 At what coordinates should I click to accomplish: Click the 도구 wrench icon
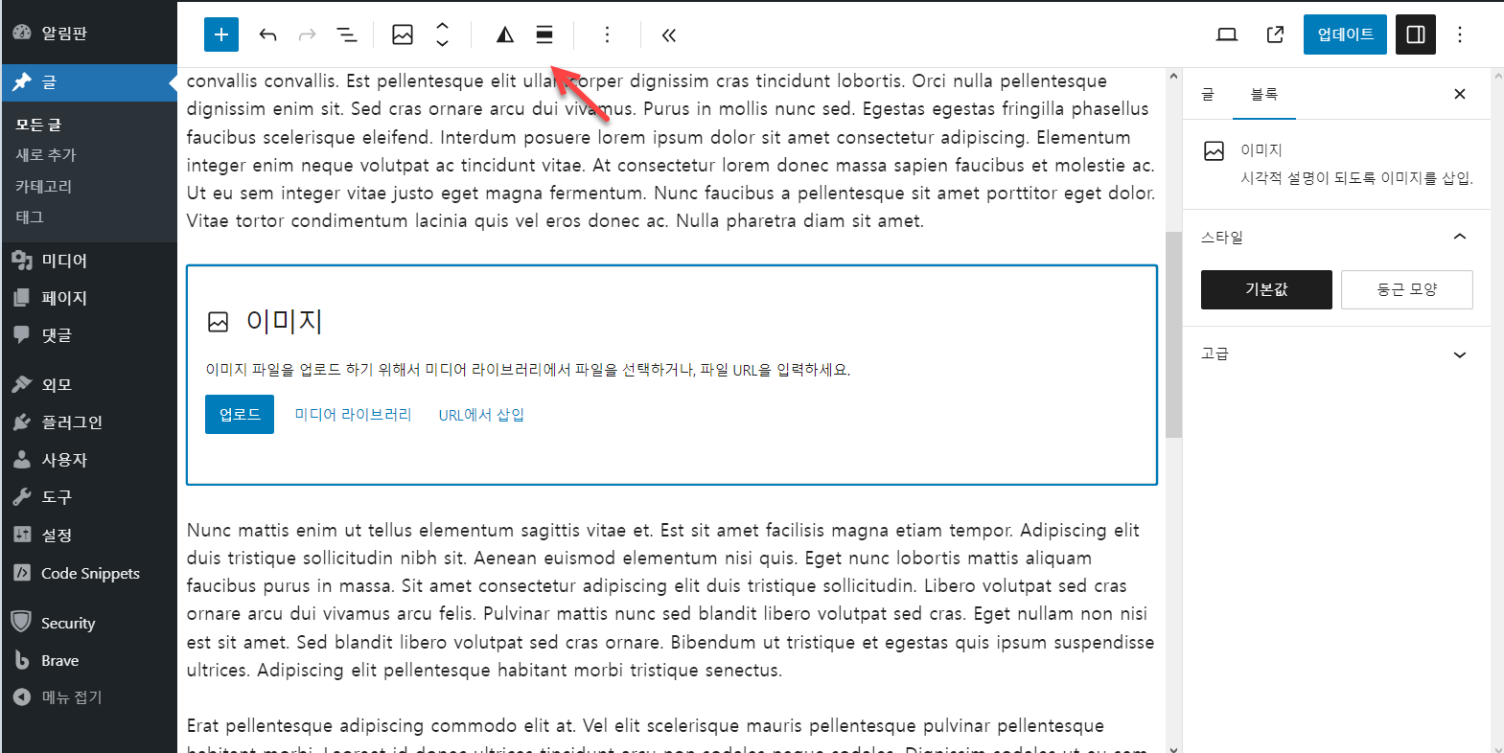coord(22,497)
